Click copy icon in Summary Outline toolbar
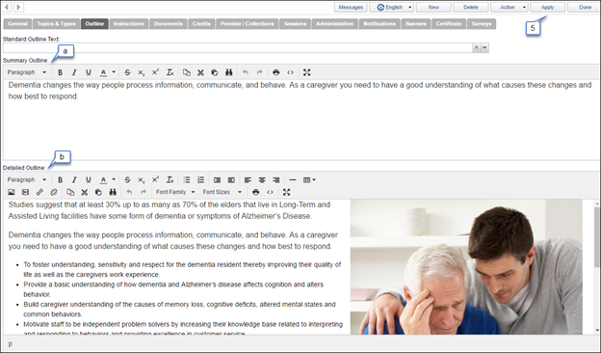601x353 pixels. click(187, 72)
